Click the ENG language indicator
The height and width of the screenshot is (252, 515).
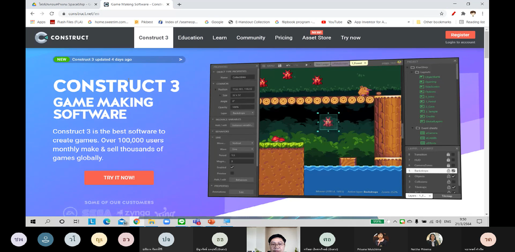tap(447, 221)
